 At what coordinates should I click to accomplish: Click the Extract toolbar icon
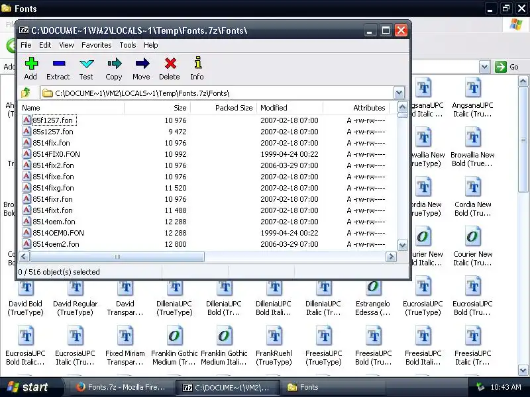click(58, 69)
